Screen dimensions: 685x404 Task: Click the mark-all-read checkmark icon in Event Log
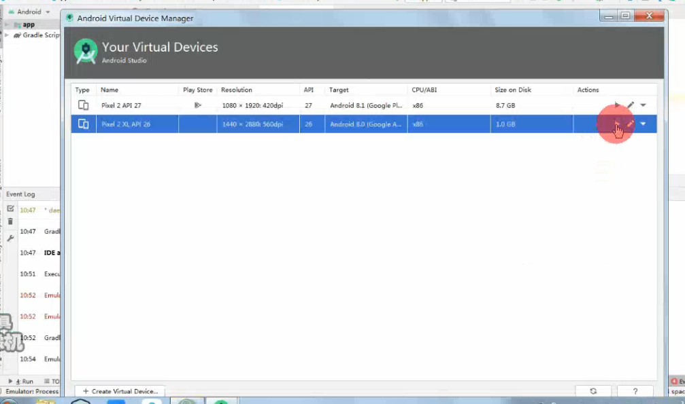coord(10,208)
